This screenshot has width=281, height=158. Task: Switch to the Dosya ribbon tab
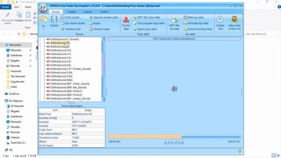pyautogui.click(x=56, y=12)
